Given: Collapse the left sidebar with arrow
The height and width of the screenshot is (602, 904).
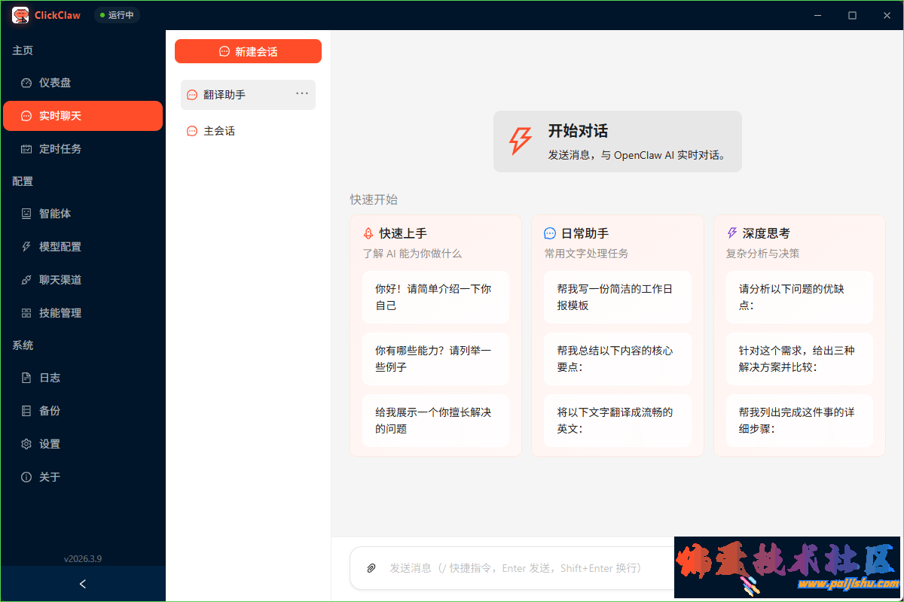Looking at the screenshot, I should coord(83,584).
